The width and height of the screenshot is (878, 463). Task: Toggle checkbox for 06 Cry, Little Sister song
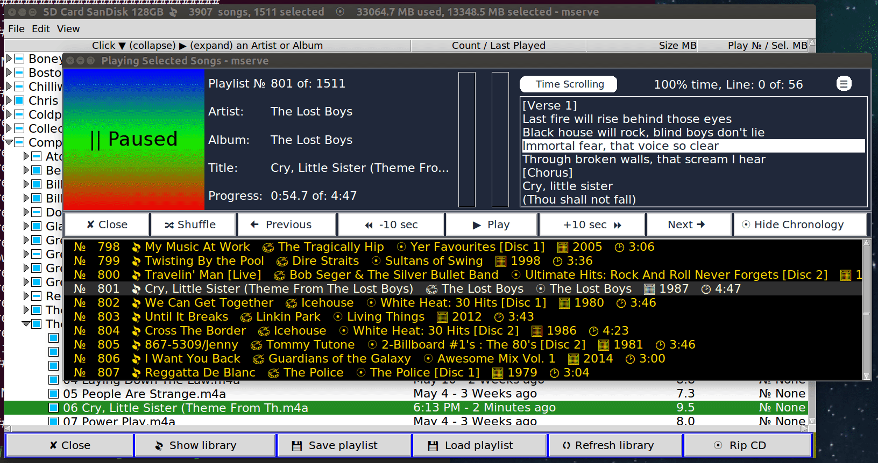point(53,408)
